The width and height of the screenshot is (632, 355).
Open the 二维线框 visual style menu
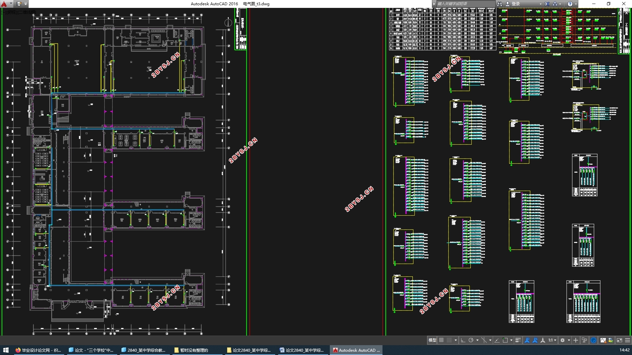point(27,12)
